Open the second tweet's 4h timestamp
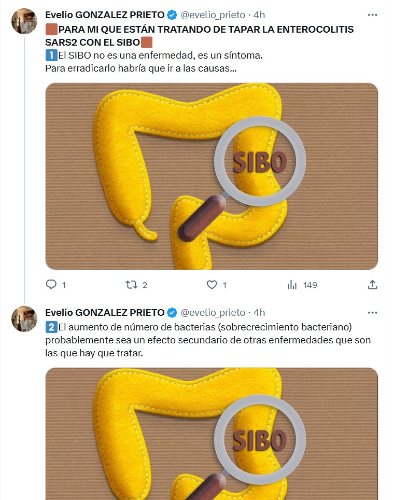 tap(259, 312)
